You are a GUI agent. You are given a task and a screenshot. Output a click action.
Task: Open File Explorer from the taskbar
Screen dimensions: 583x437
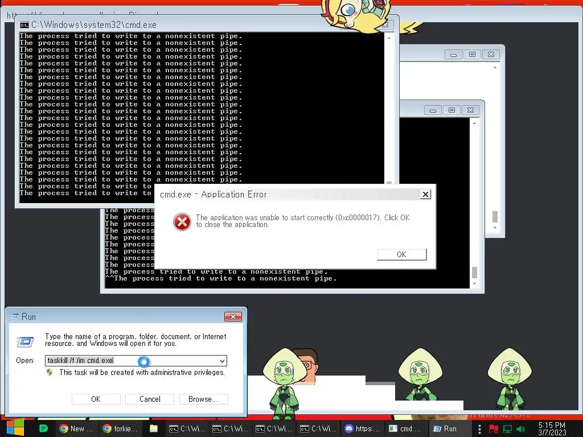click(x=154, y=428)
